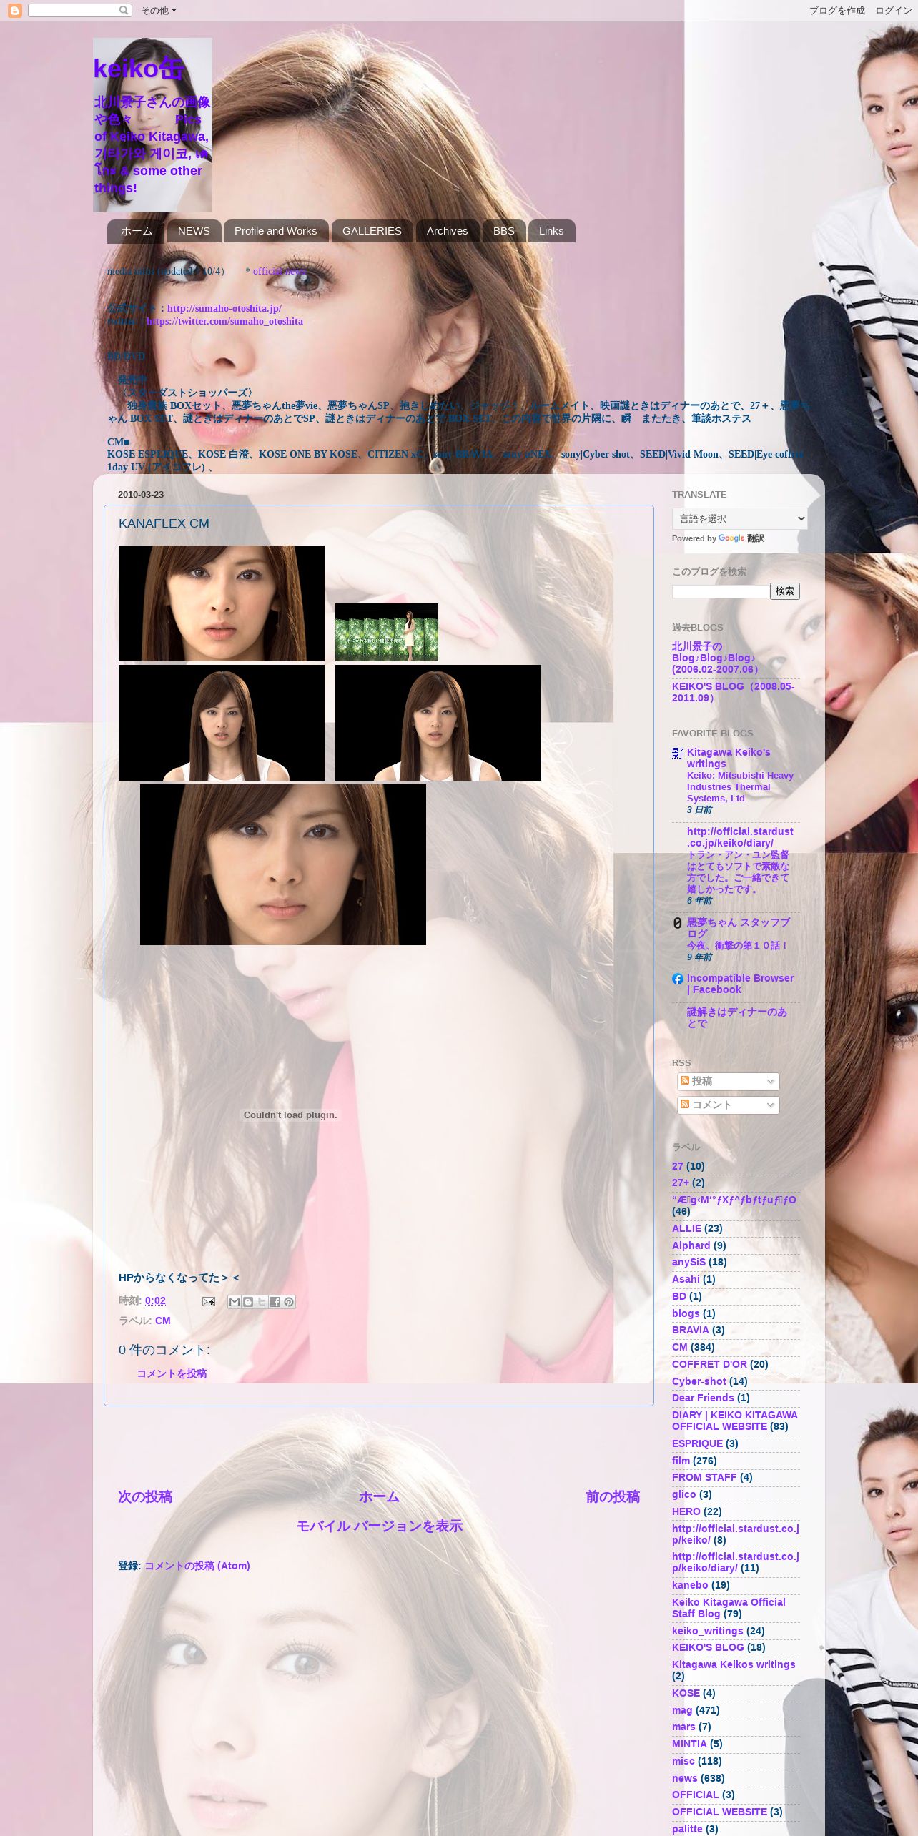
Task: Click the 検索 search button
Action: coord(784,591)
